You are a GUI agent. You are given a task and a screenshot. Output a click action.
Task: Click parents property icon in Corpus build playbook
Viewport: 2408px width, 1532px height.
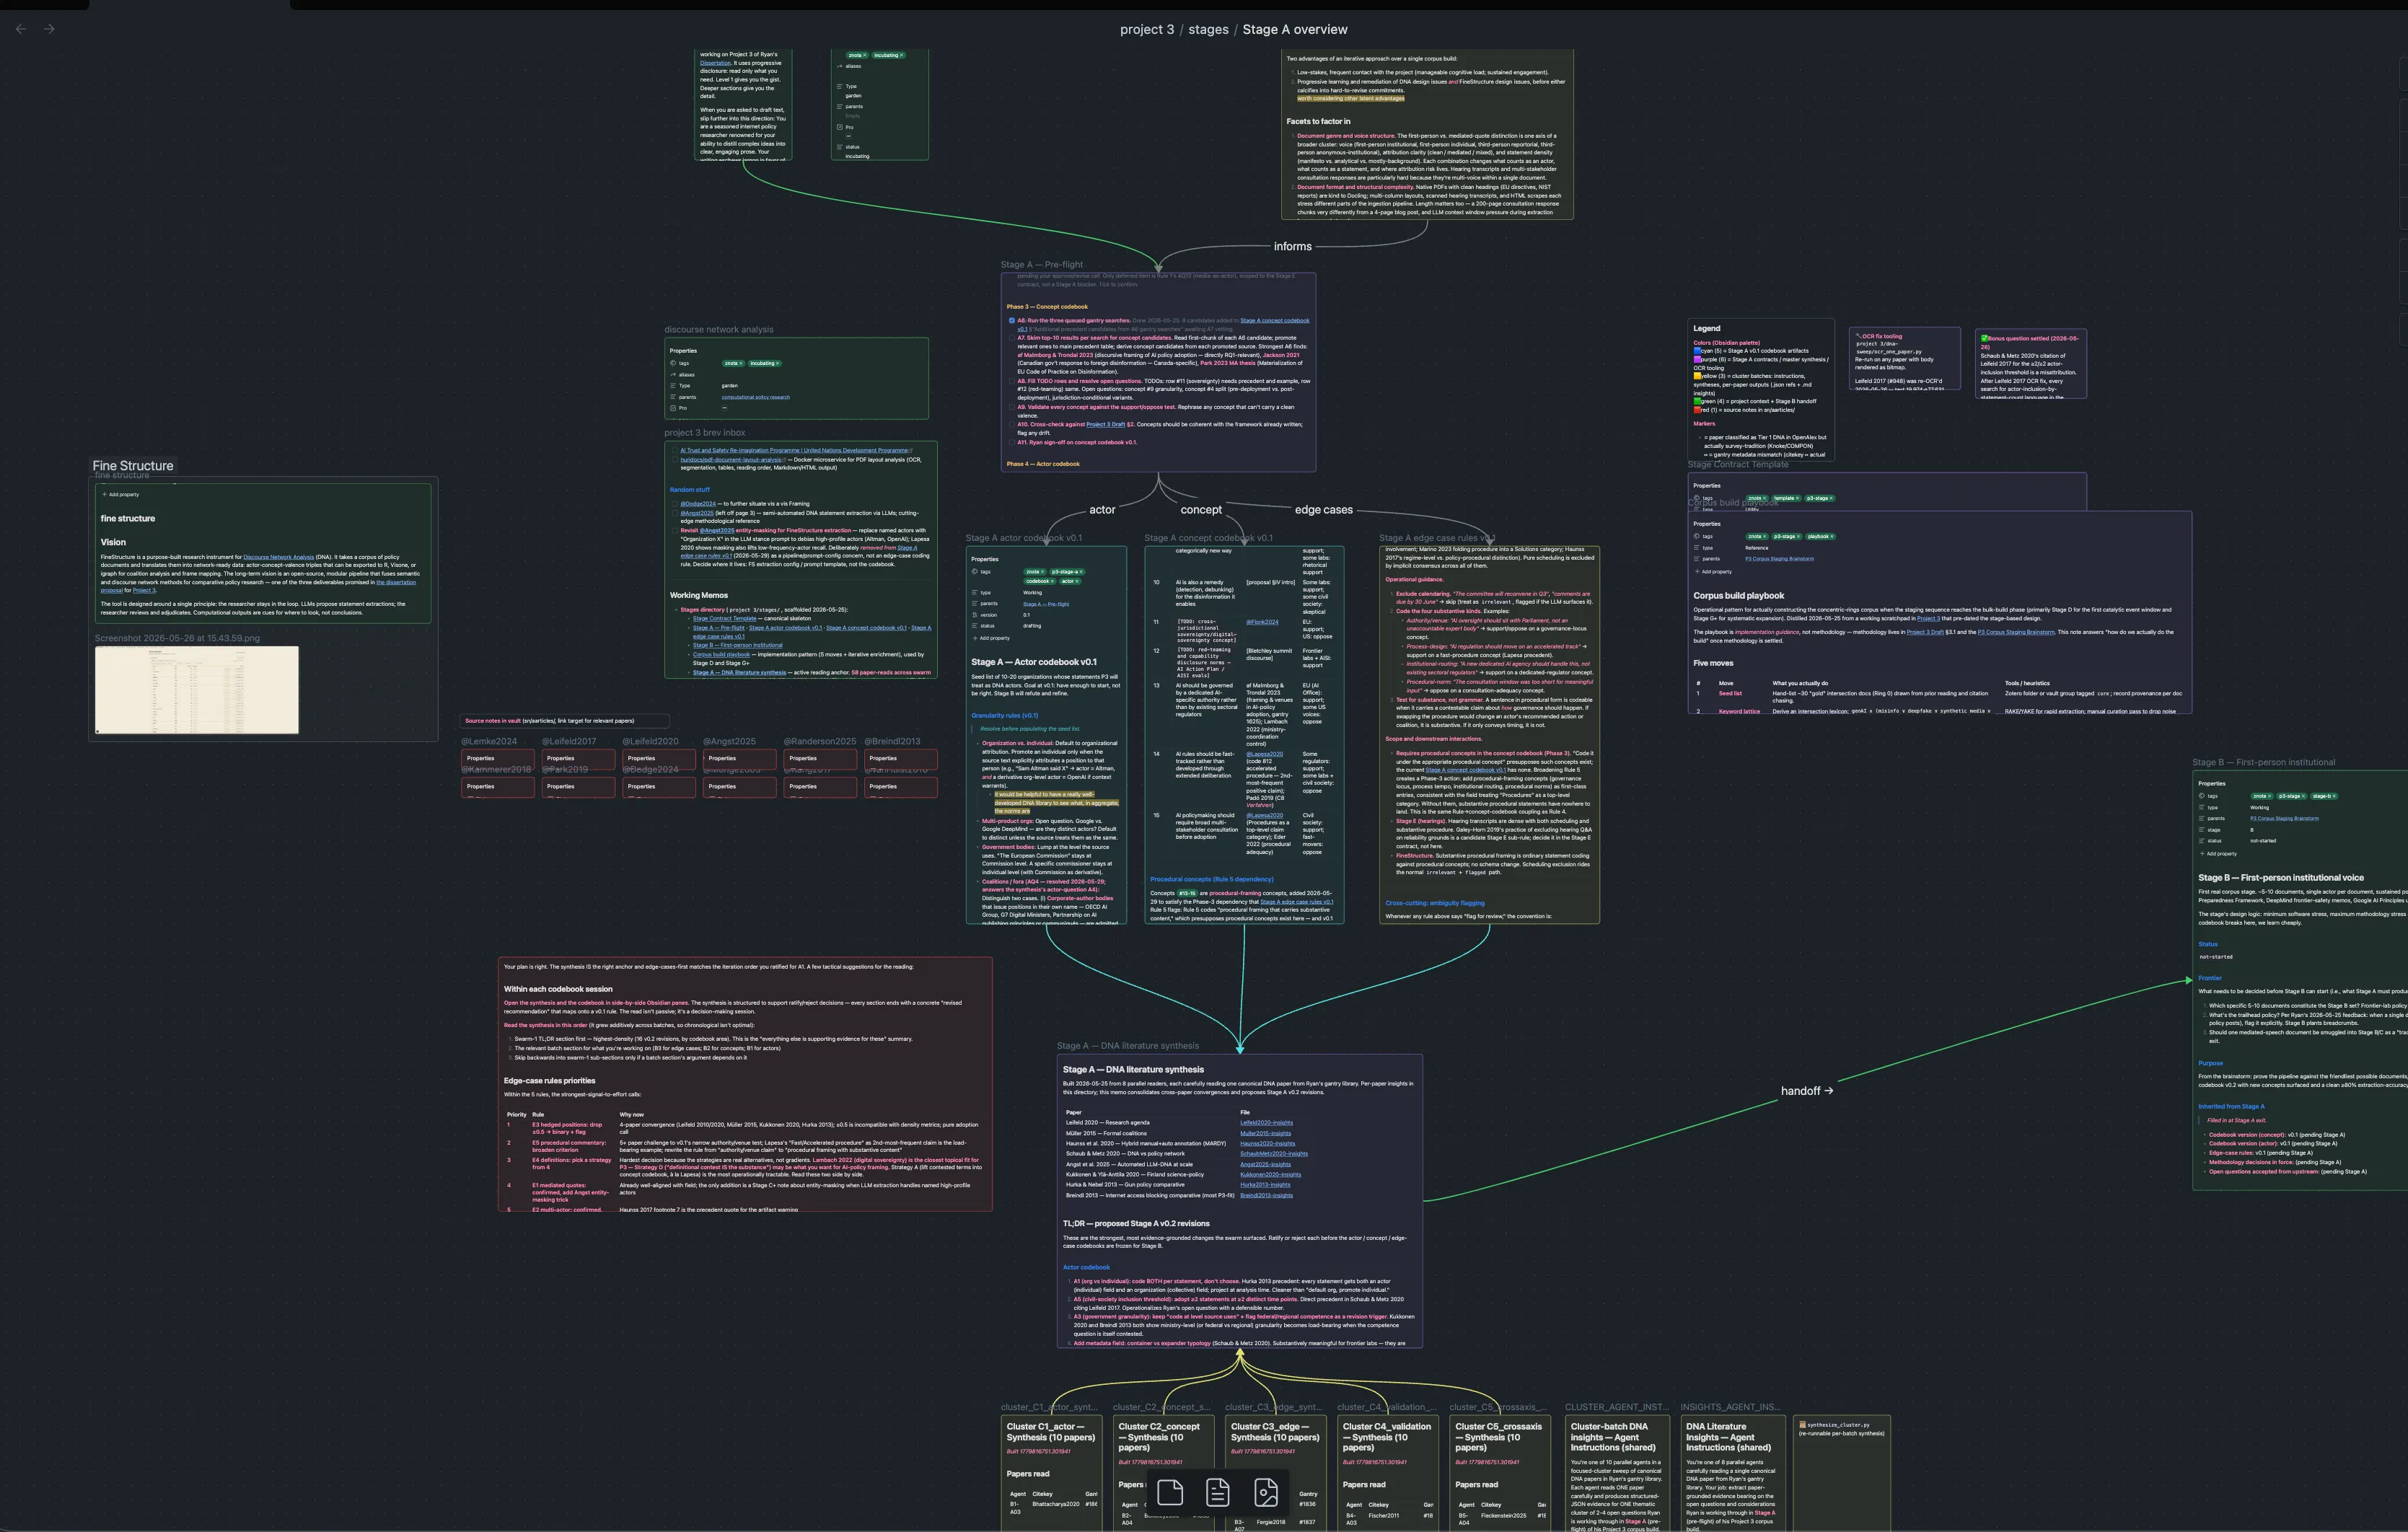1697,559
